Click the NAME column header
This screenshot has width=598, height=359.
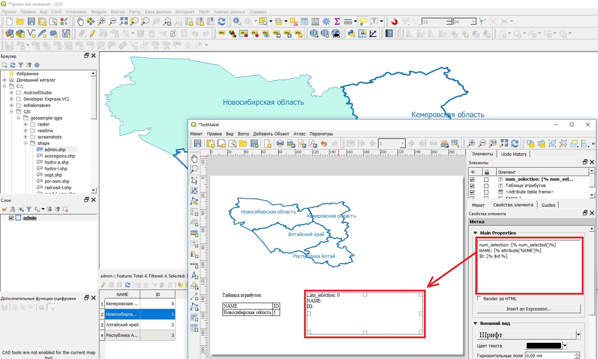pyautogui.click(x=122, y=294)
